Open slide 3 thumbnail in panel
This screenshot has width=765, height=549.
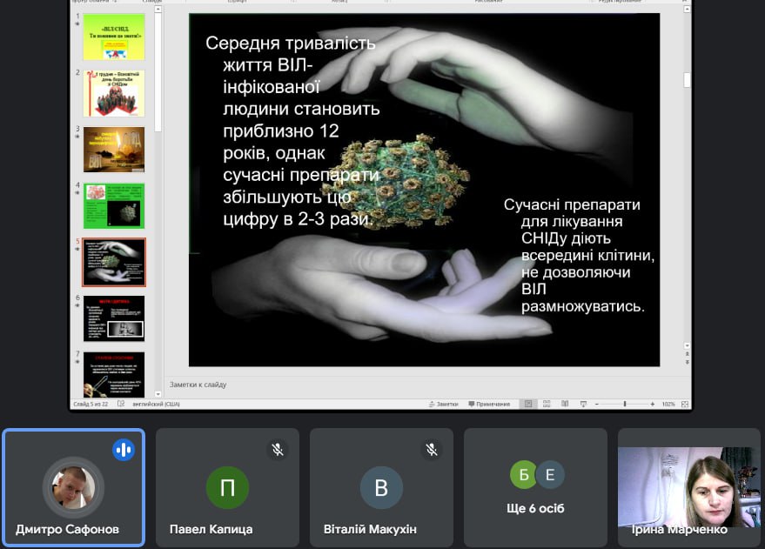[114, 150]
